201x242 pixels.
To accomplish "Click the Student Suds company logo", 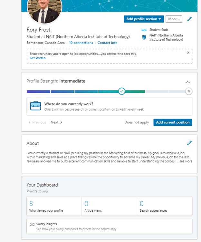I will tap(144, 30).
